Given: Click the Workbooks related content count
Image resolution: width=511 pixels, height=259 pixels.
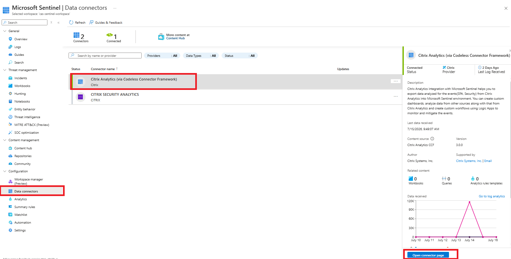Looking at the screenshot, I should [x=415, y=180].
